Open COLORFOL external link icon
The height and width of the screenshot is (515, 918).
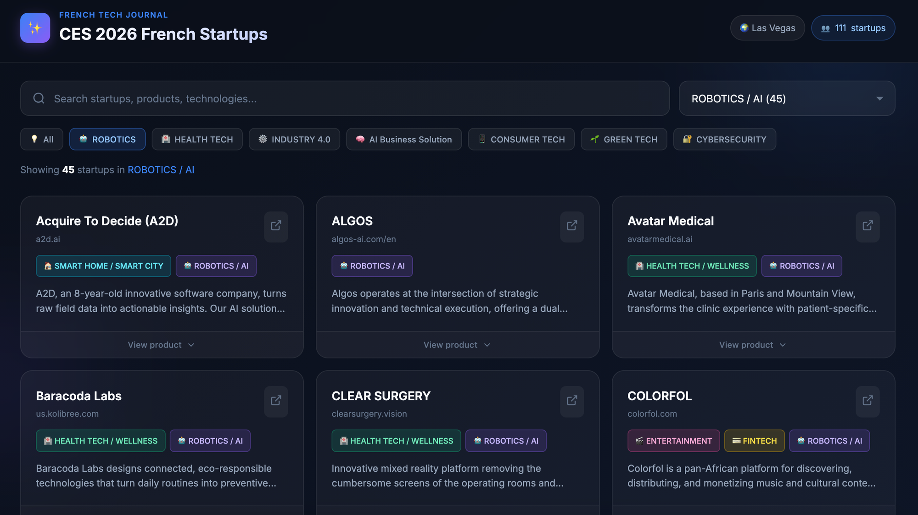pyautogui.click(x=867, y=401)
